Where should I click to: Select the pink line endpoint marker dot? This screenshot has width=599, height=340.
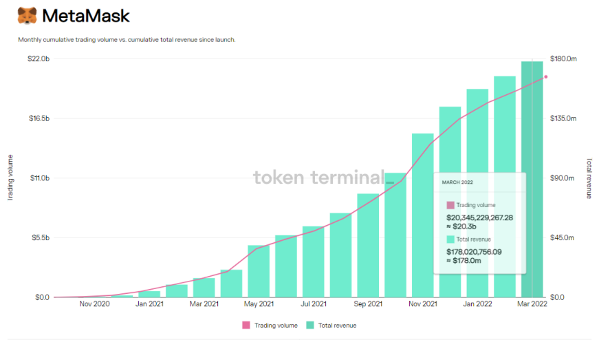tap(546, 76)
